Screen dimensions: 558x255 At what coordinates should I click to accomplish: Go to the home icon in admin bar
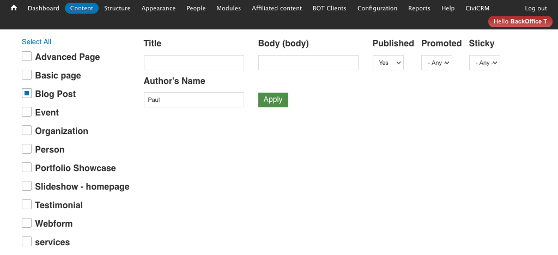pos(14,8)
